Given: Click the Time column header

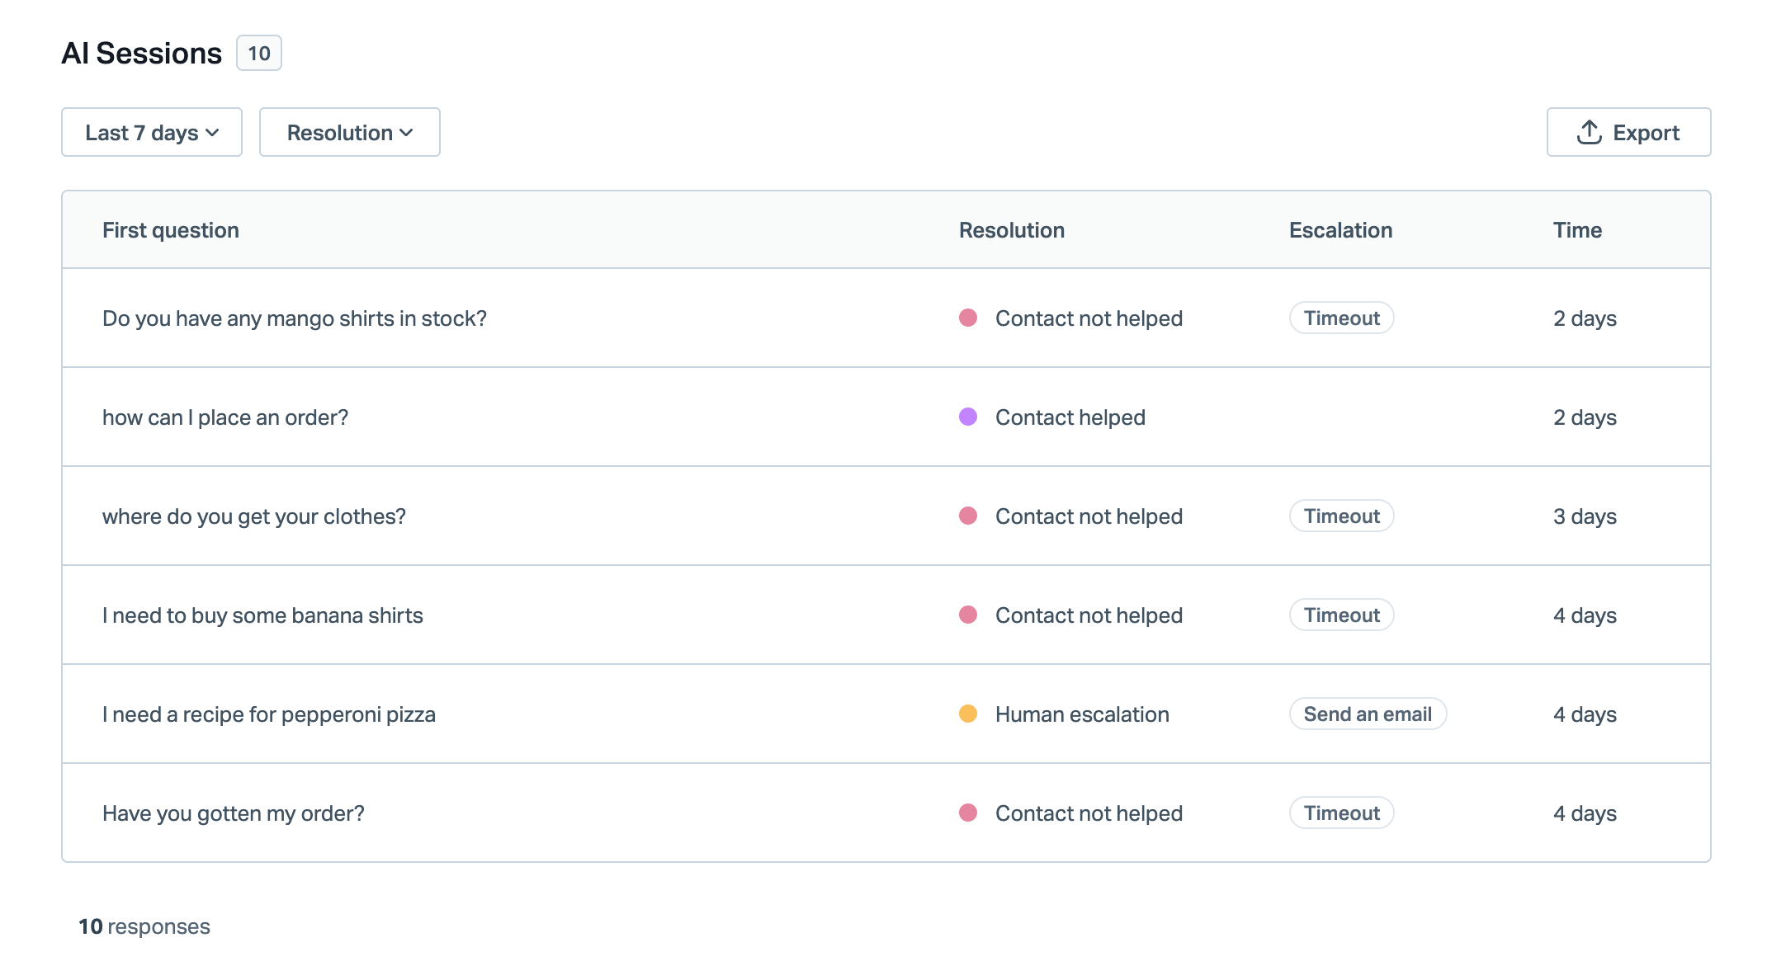Looking at the screenshot, I should coord(1578,230).
